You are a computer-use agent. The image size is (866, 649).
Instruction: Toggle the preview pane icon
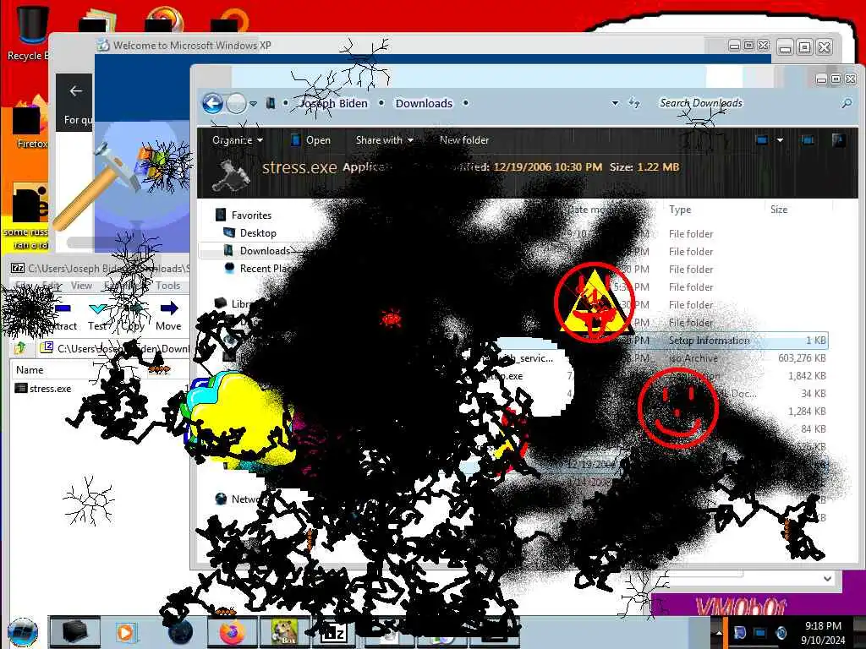click(x=808, y=140)
